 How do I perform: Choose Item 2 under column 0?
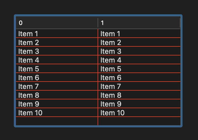tap(28, 43)
